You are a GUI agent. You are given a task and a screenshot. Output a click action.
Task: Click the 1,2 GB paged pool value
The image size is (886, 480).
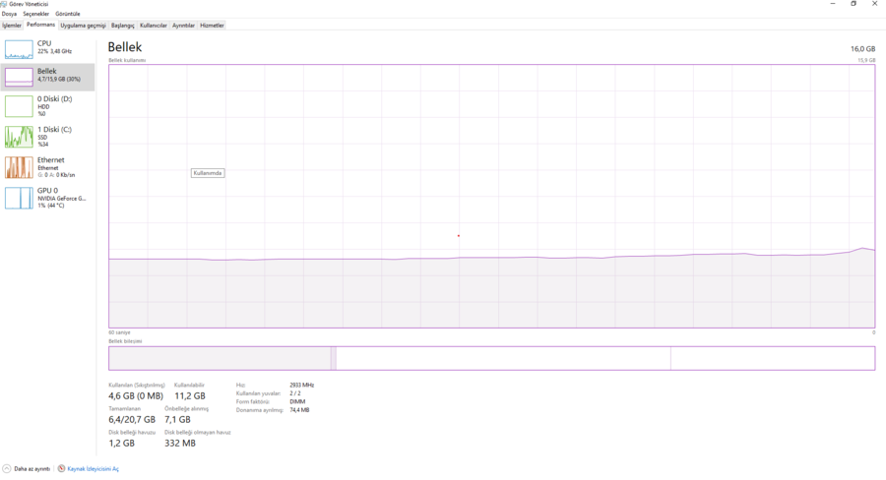121,444
